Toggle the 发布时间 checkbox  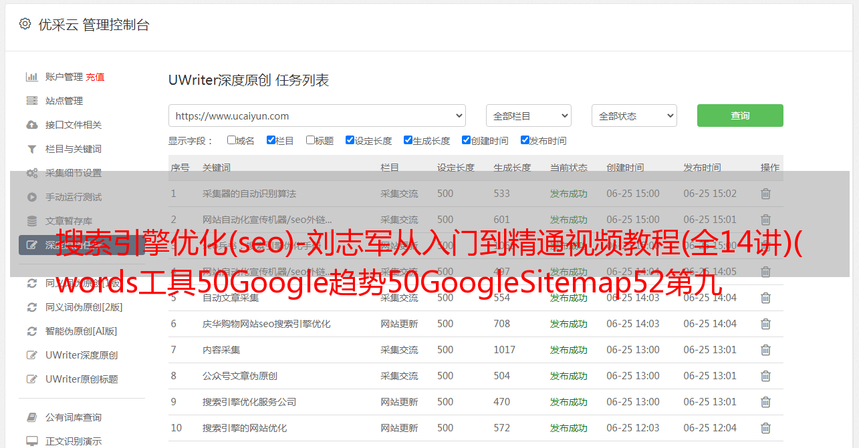click(x=525, y=140)
